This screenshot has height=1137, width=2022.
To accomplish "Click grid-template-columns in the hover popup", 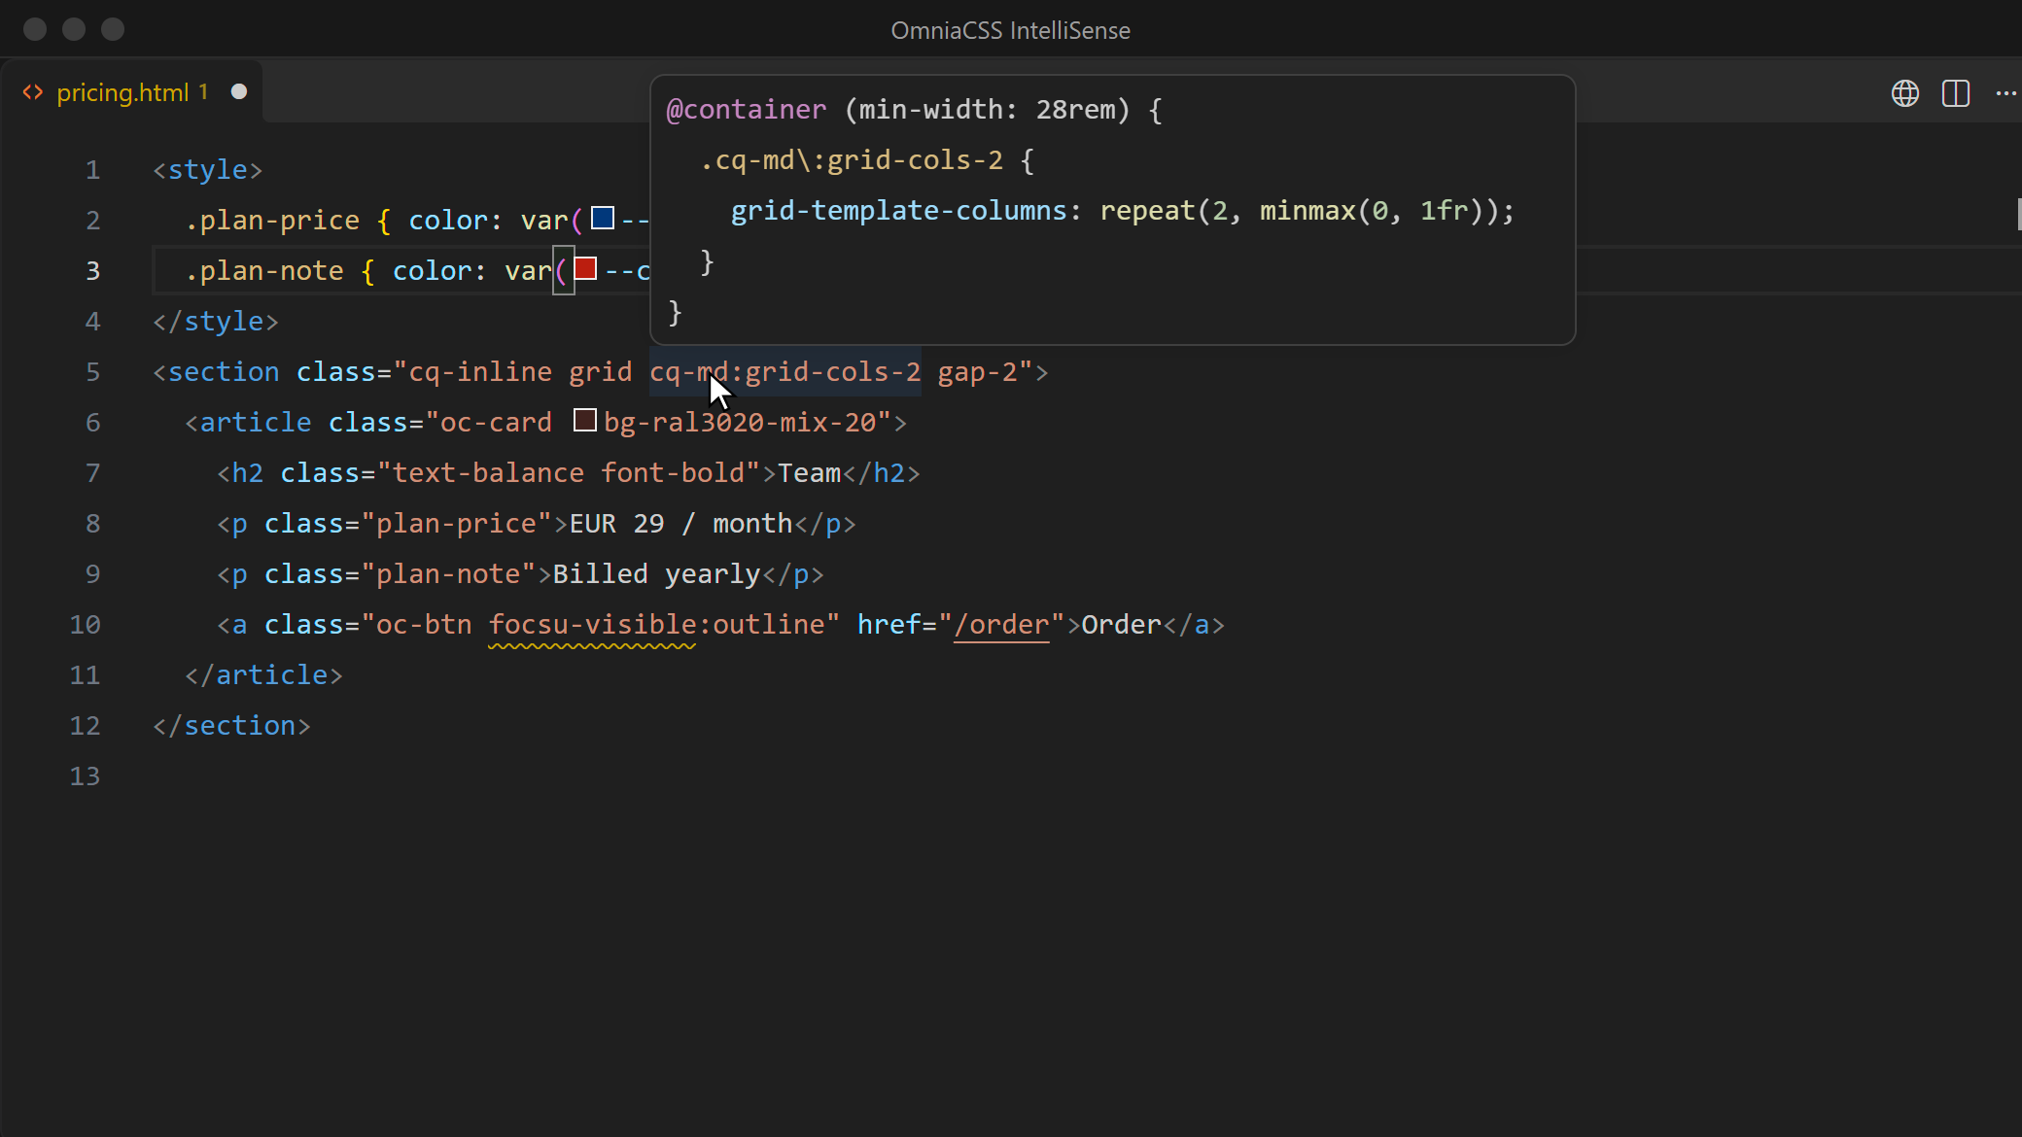I will [x=899, y=211].
